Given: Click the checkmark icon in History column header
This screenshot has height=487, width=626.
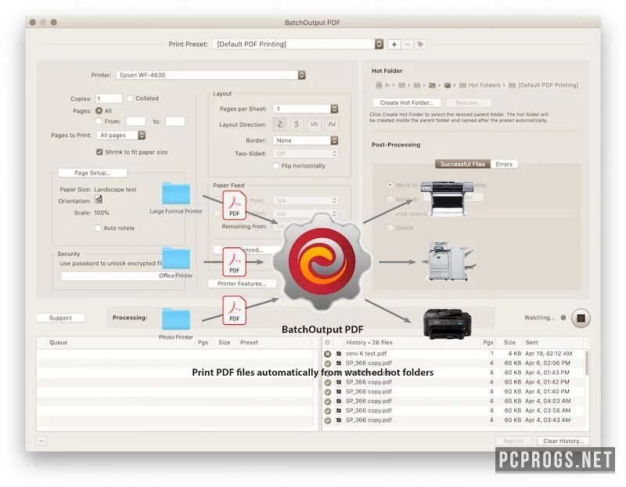Looking at the screenshot, I should point(327,342).
